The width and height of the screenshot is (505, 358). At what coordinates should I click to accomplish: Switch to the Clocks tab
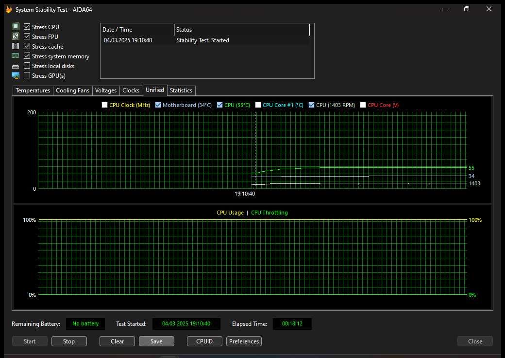coord(131,90)
